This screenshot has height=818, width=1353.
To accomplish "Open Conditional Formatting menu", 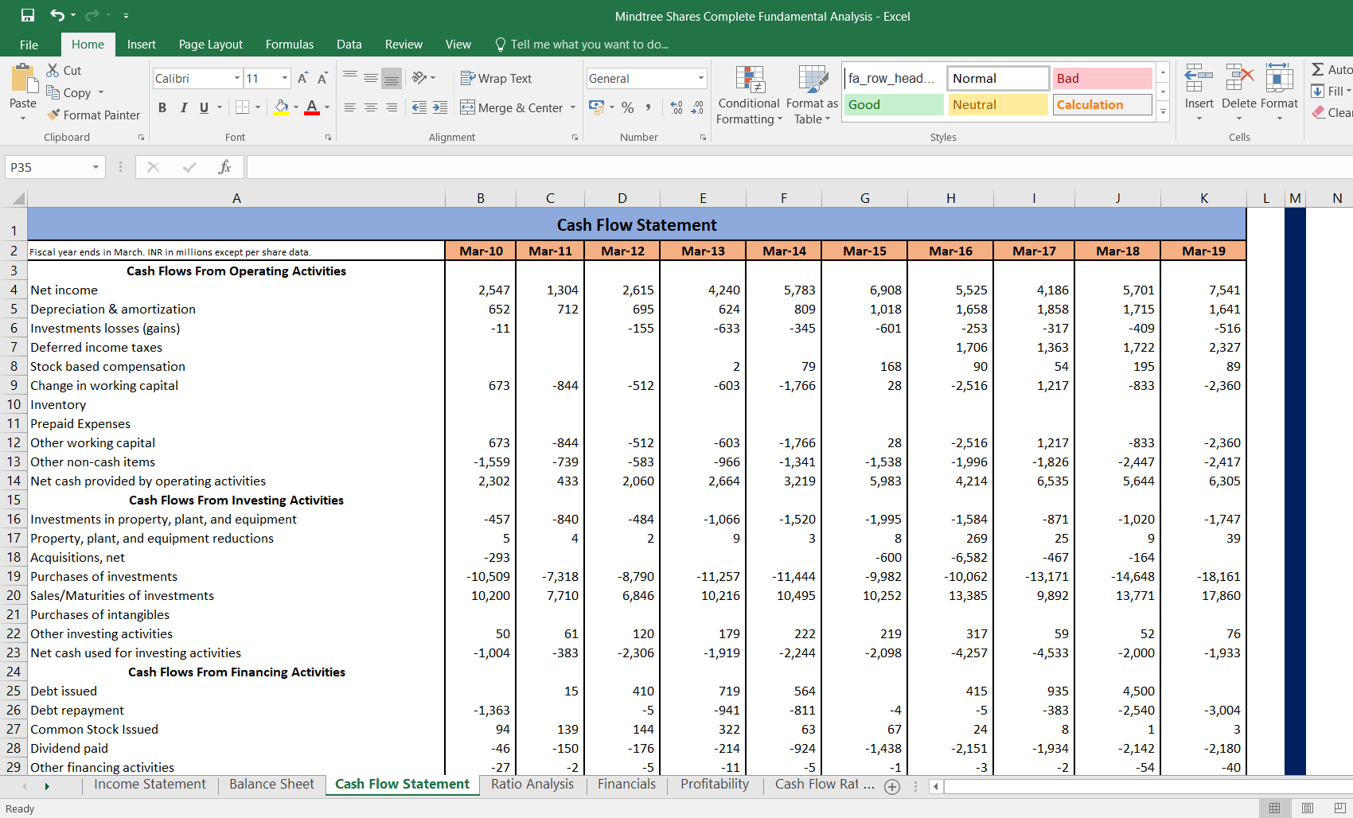I will (749, 95).
